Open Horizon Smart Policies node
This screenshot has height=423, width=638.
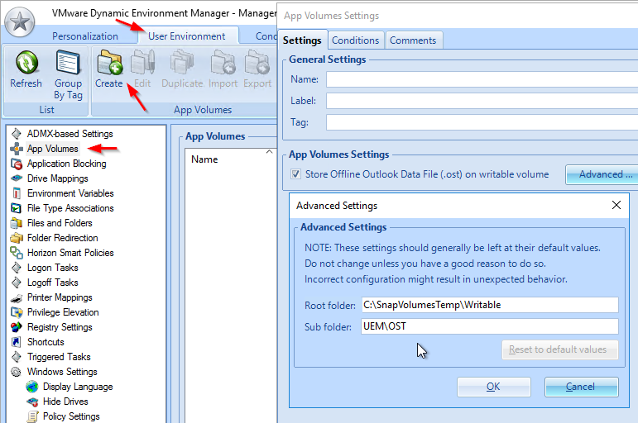pyautogui.click(x=70, y=253)
